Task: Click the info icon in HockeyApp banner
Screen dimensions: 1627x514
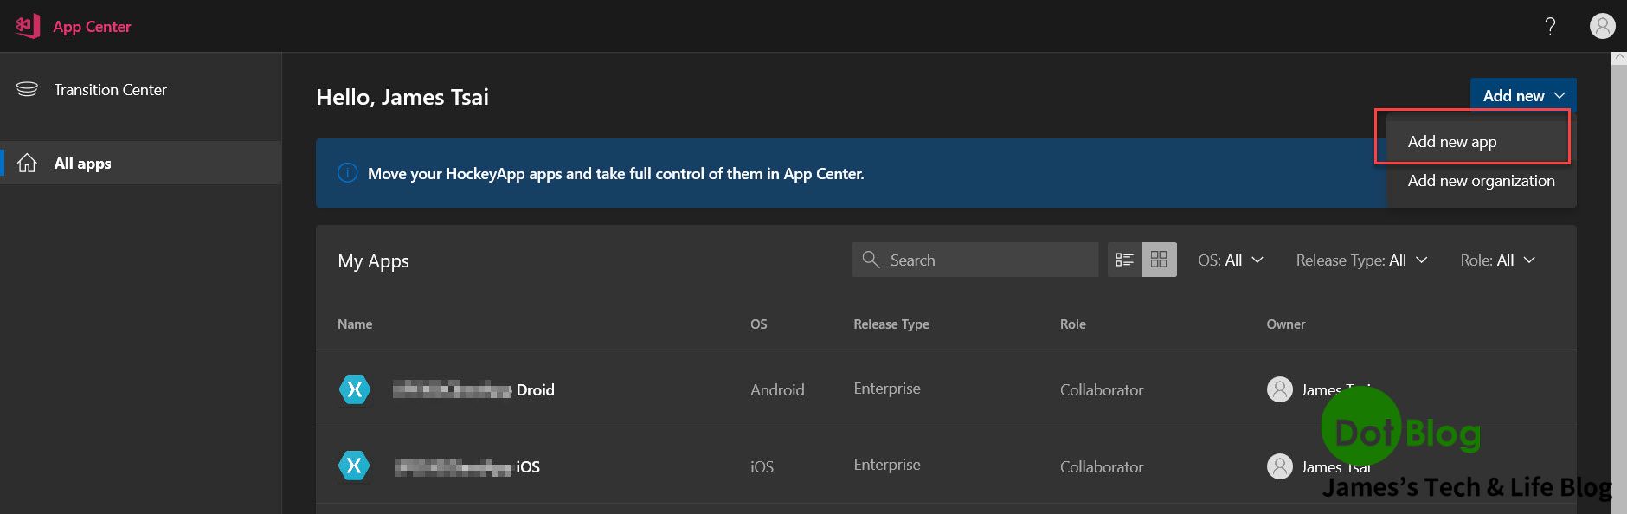Action: (x=347, y=173)
